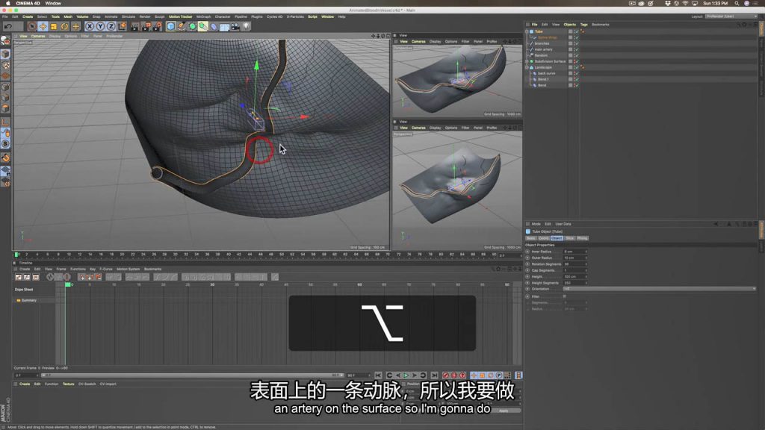Open the Mesh menu
The height and width of the screenshot is (430, 765).
coord(68,16)
